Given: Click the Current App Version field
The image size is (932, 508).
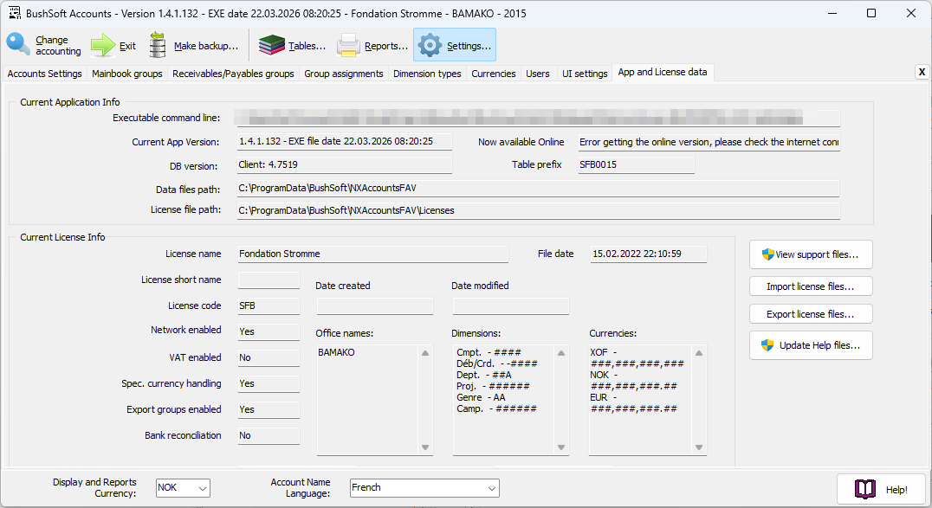Looking at the screenshot, I should pyautogui.click(x=344, y=141).
